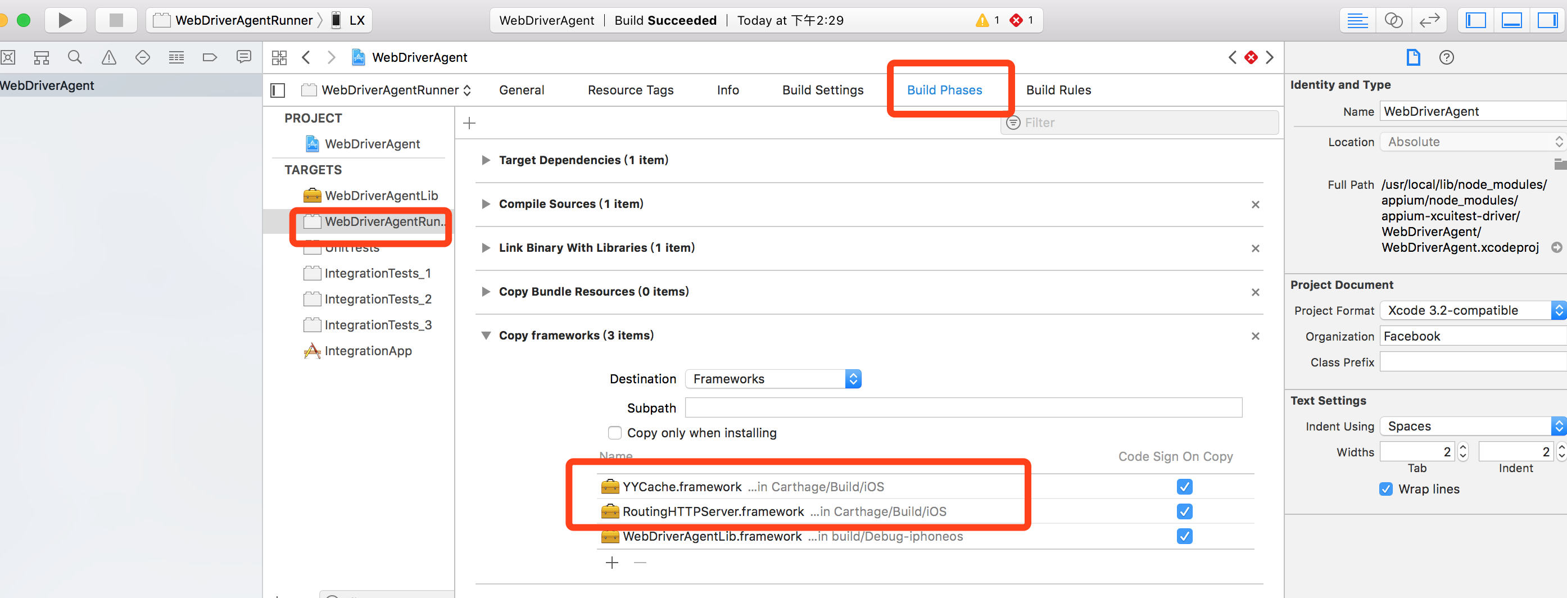Choose the LX device destination

pos(349,20)
